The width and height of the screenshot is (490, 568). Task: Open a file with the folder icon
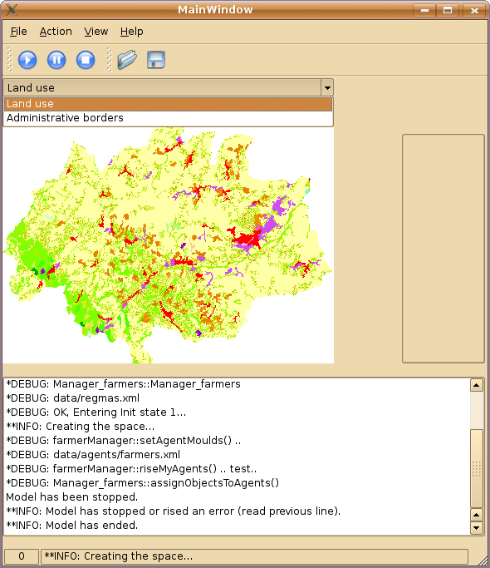point(127,60)
